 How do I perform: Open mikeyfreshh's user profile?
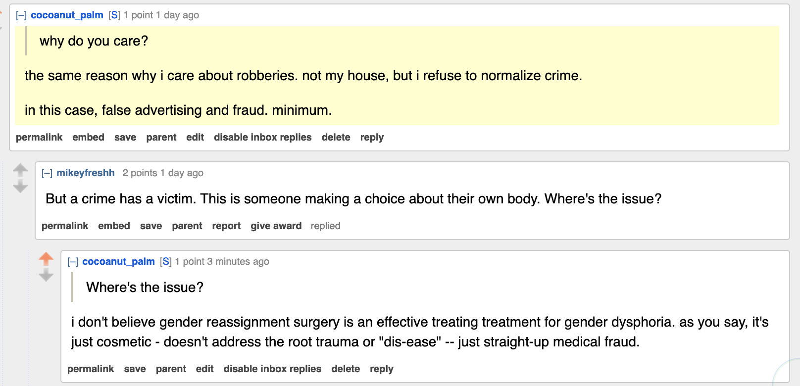pos(86,173)
